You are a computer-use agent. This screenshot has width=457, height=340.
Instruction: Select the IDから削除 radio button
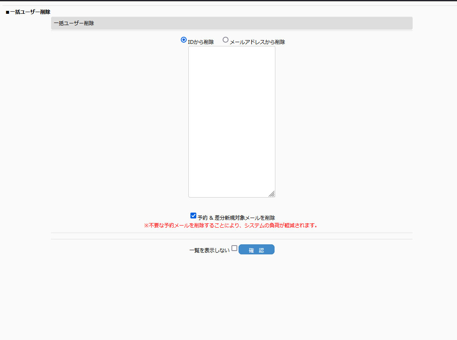point(183,40)
